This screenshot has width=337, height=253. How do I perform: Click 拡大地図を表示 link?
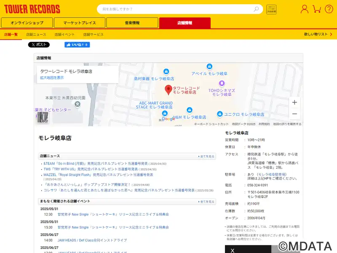coord(52,78)
